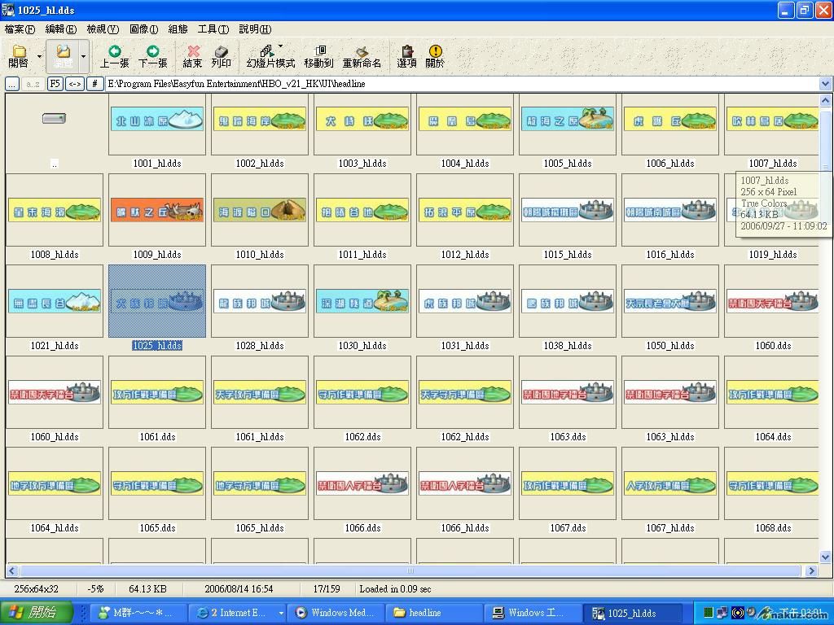Open the 編輯(E) menu
Image resolution: width=834 pixels, height=625 pixels.
click(x=61, y=29)
